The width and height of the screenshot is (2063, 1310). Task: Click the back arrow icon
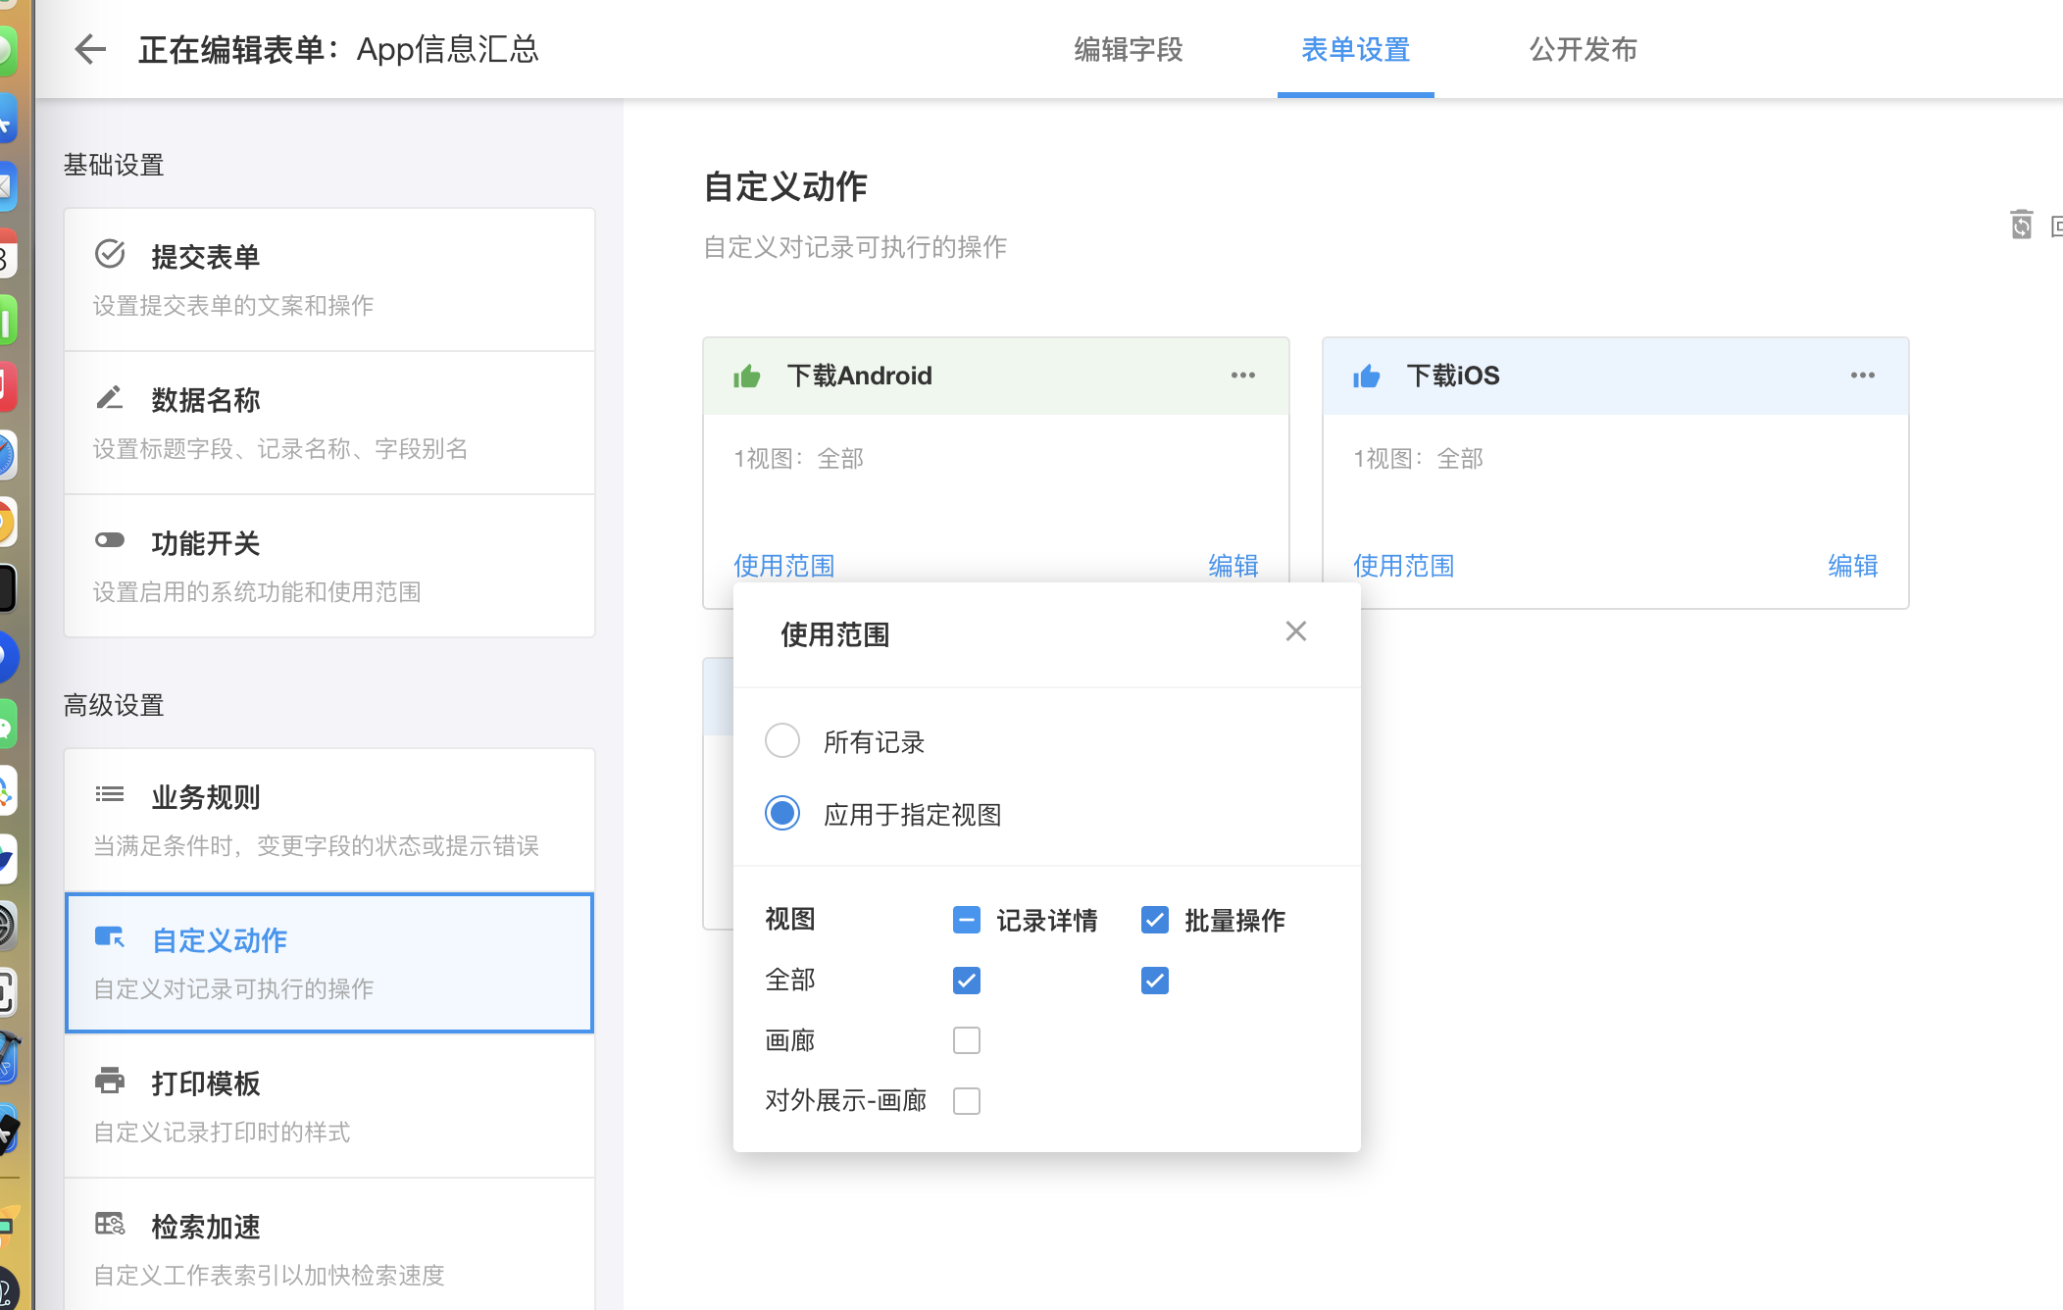tap(90, 49)
